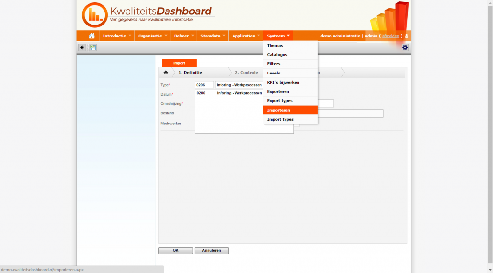Select Import types menu entry
The height and width of the screenshot is (273, 493).
point(280,119)
